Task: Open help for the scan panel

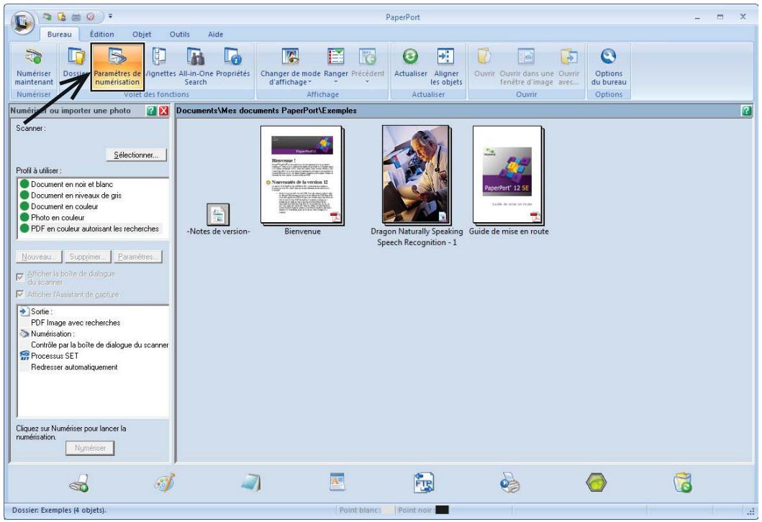Action: (151, 111)
